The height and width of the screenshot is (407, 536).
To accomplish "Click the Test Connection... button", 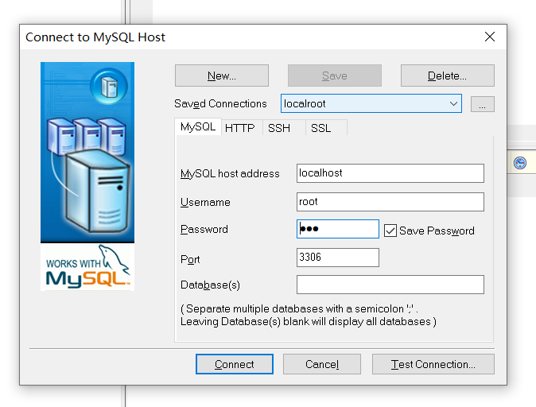I will [x=433, y=364].
